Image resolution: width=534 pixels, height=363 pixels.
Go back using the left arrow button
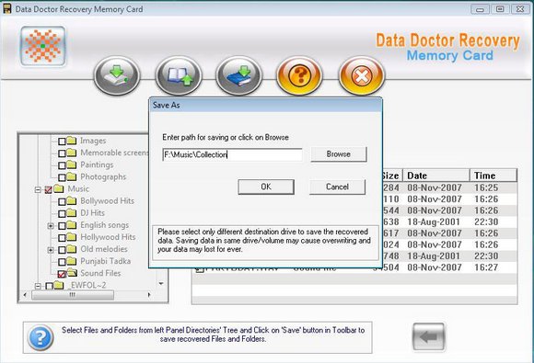tap(428, 336)
